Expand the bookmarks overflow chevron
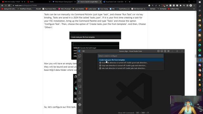The height and width of the screenshot is (114, 203). pyautogui.click(x=194, y=9)
